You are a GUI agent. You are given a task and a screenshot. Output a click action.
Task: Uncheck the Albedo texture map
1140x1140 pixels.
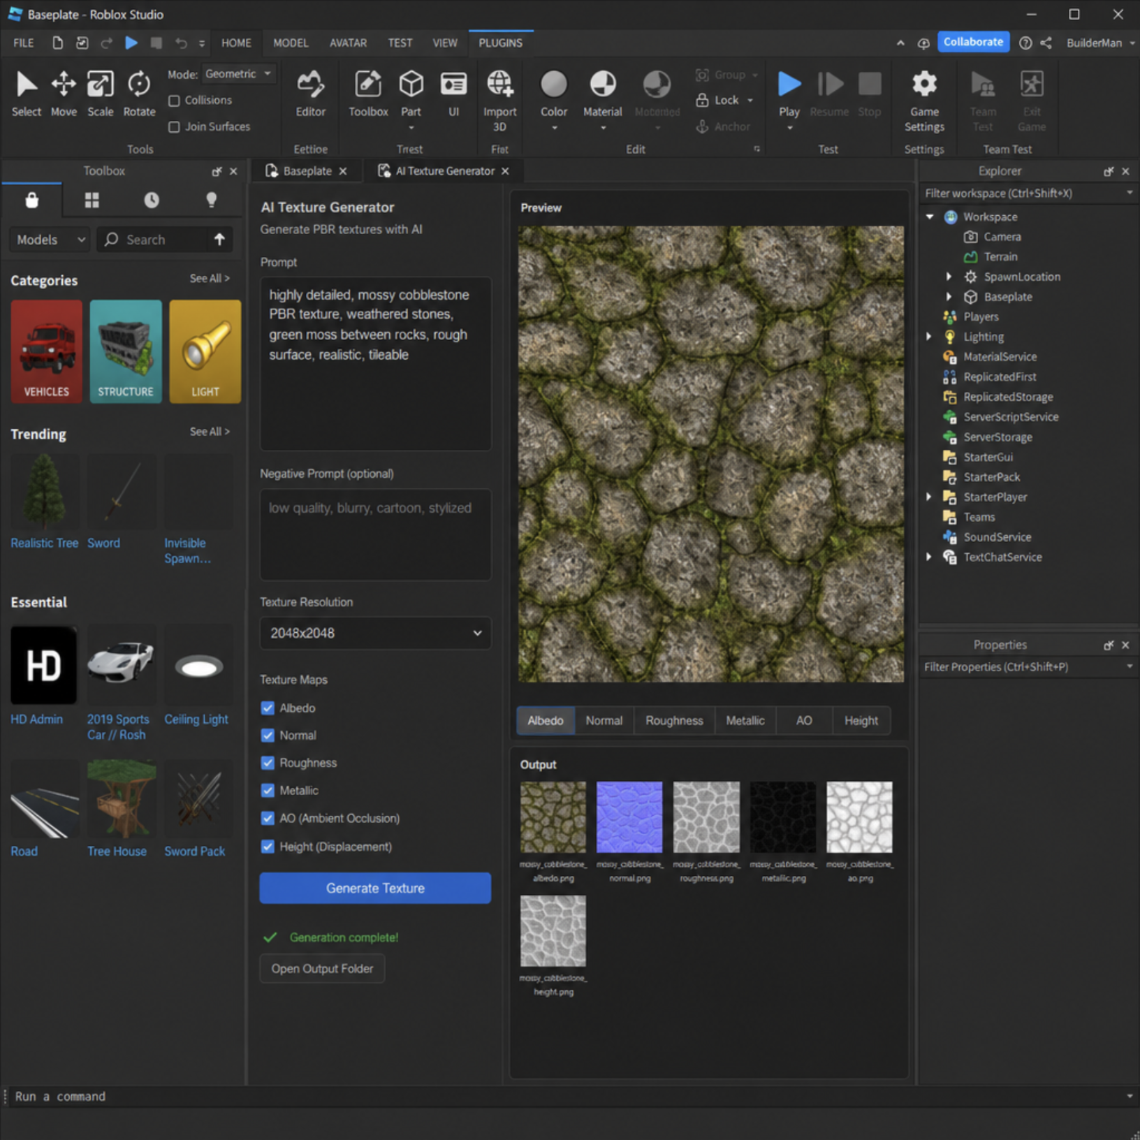(268, 708)
